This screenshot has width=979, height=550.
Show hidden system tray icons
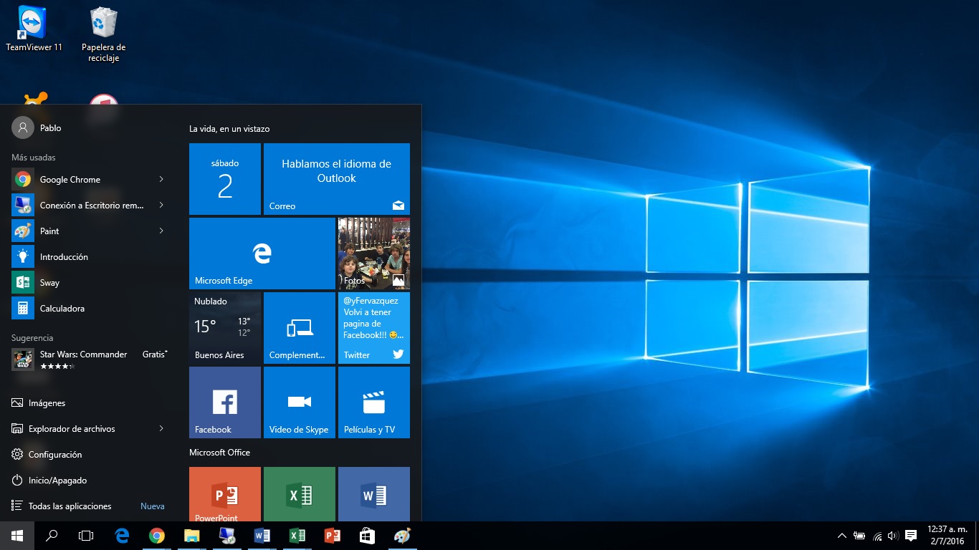coord(842,536)
